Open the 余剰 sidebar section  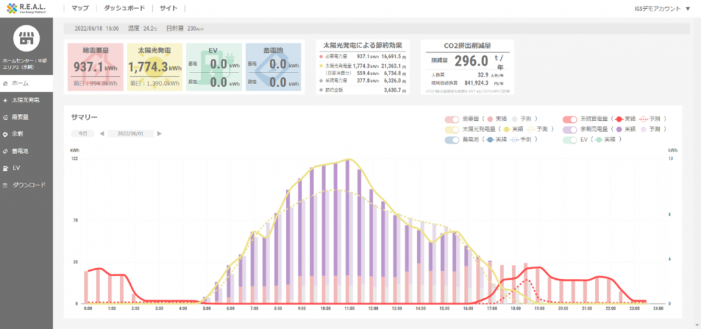pos(26,133)
